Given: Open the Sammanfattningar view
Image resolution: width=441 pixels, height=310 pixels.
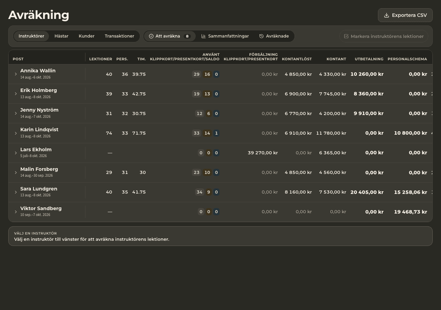Looking at the screenshot, I should (x=225, y=36).
